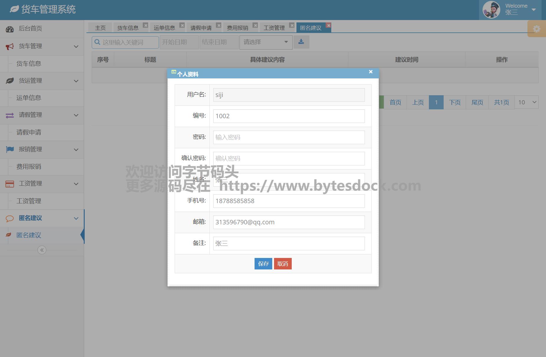Close the 个人资料 dialog with X

[371, 72]
